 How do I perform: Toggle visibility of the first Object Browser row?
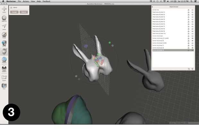click(192, 10)
